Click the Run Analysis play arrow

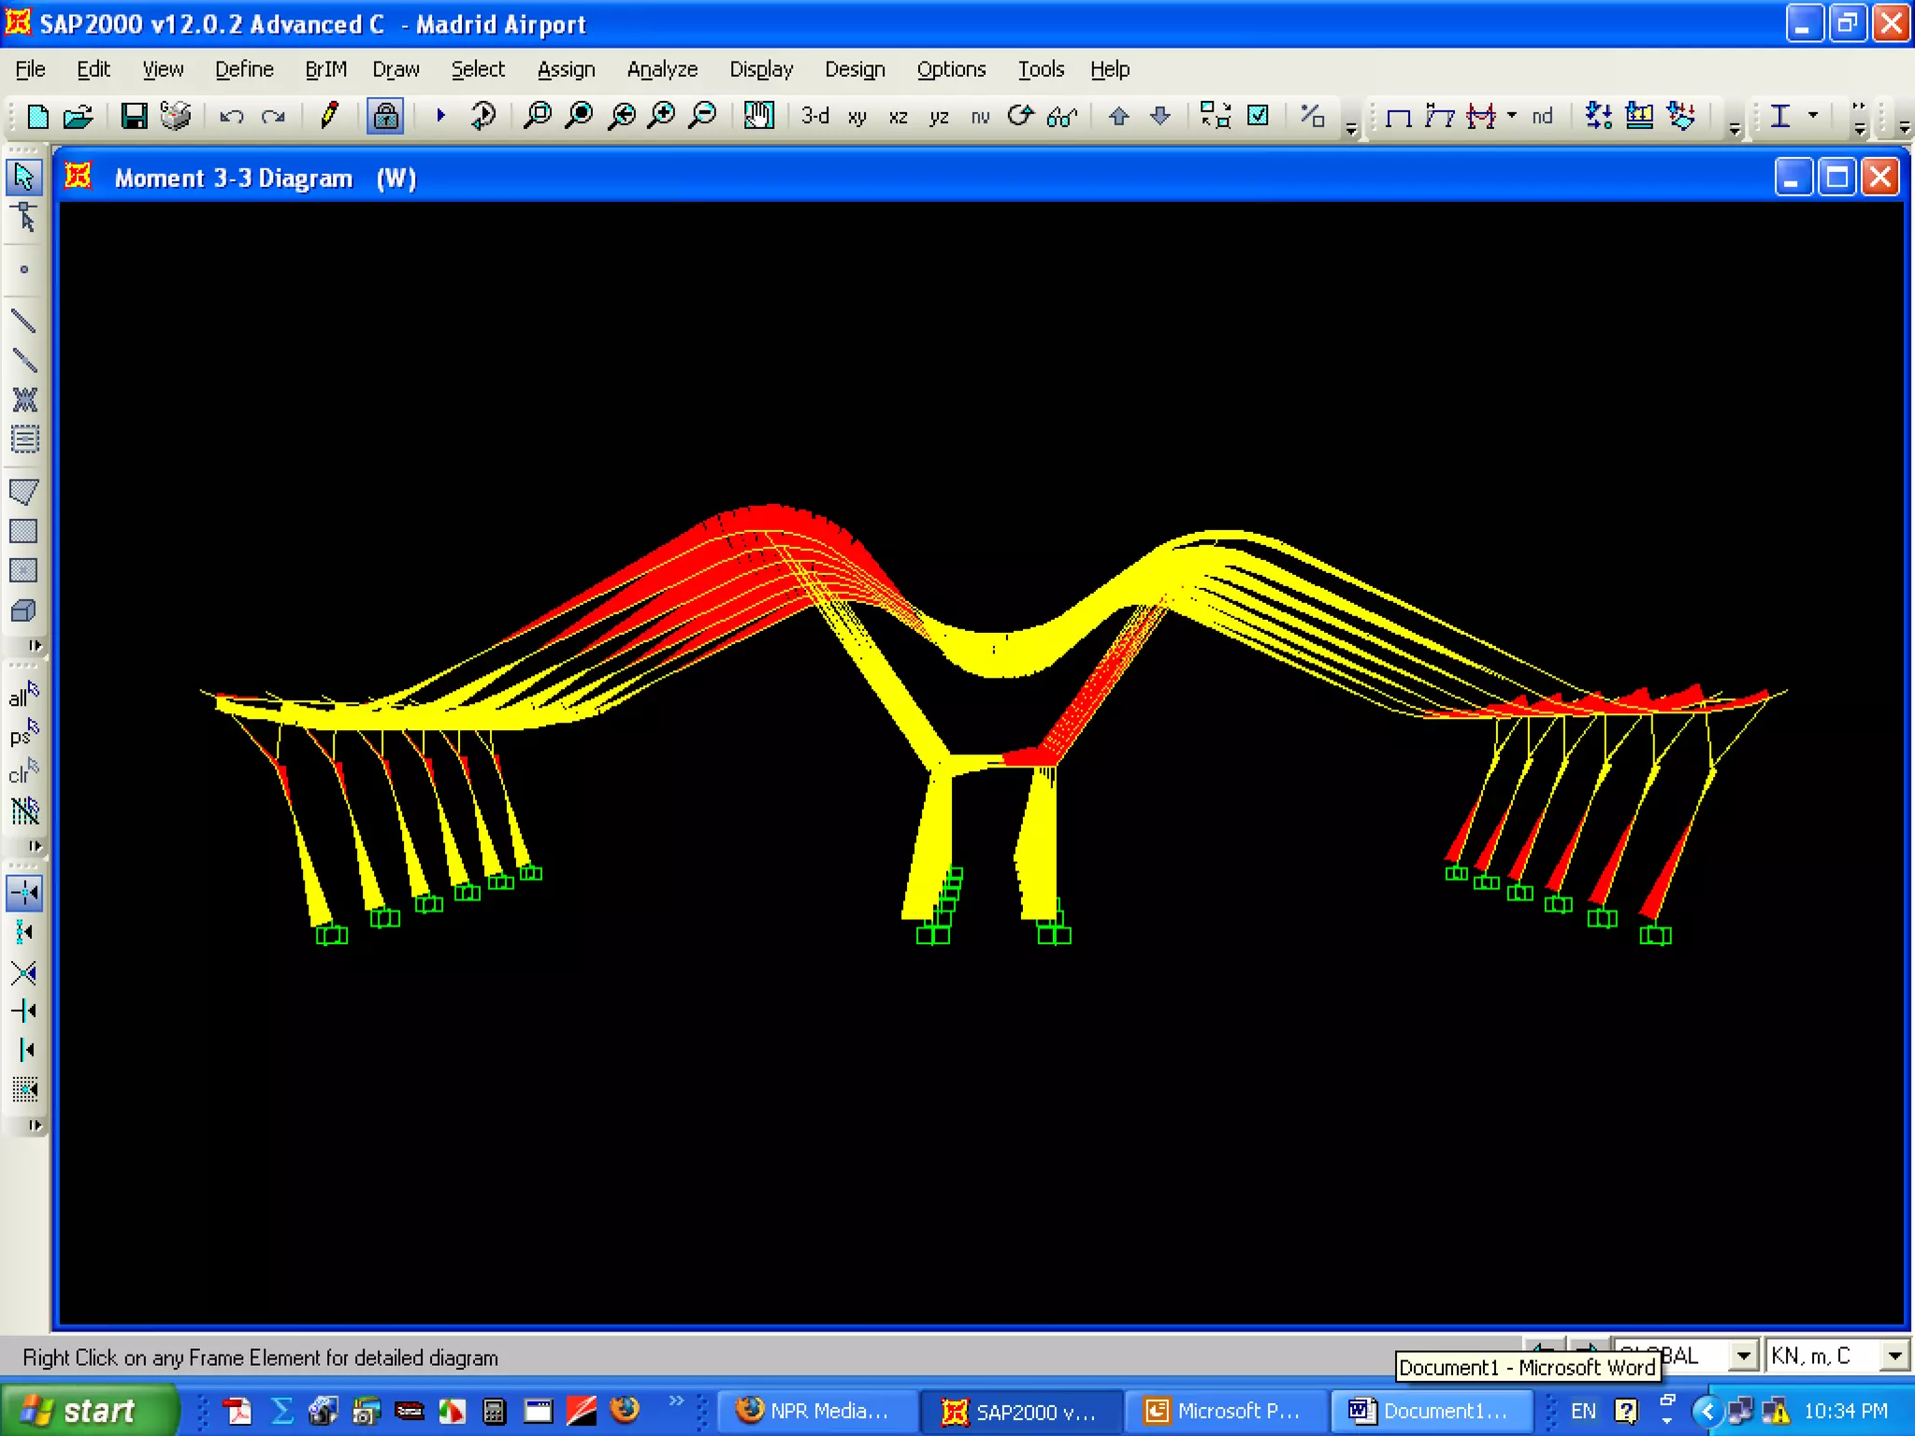click(440, 116)
